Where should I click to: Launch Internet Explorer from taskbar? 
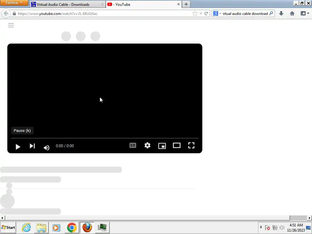27,227
